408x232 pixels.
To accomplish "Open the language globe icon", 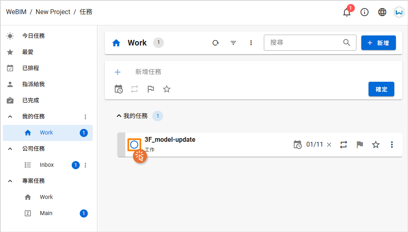I will pyautogui.click(x=382, y=12).
